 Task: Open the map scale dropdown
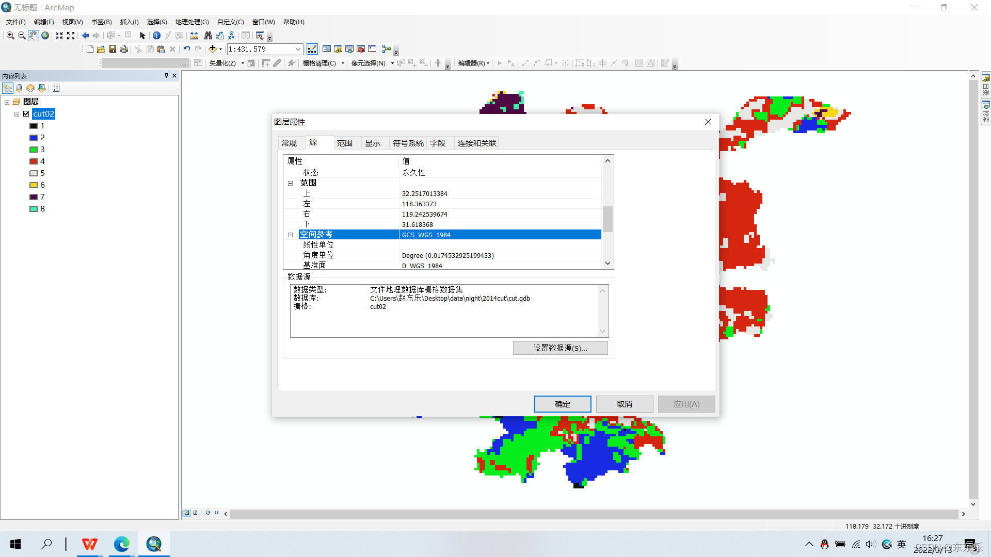(298, 49)
